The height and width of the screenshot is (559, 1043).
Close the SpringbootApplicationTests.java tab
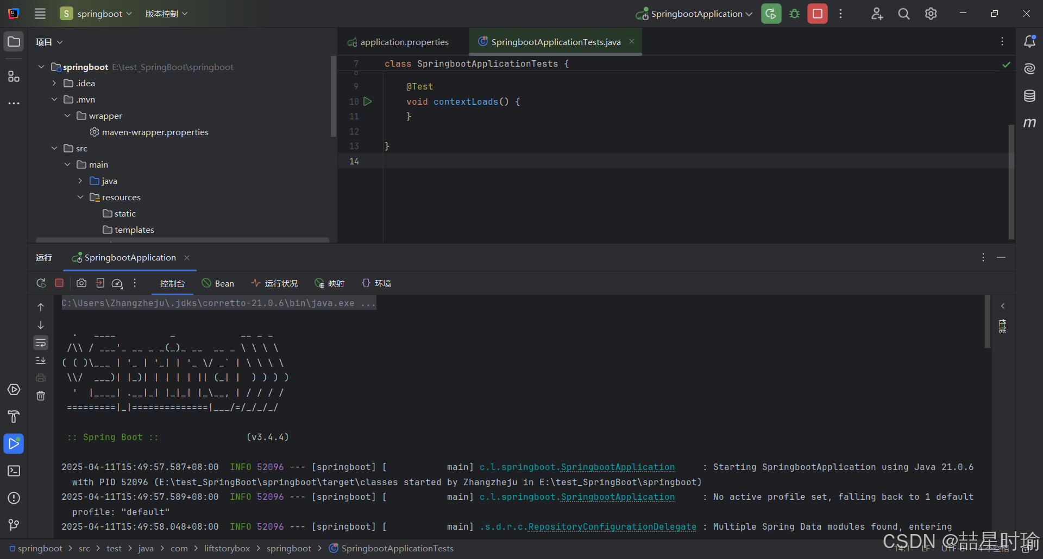632,41
